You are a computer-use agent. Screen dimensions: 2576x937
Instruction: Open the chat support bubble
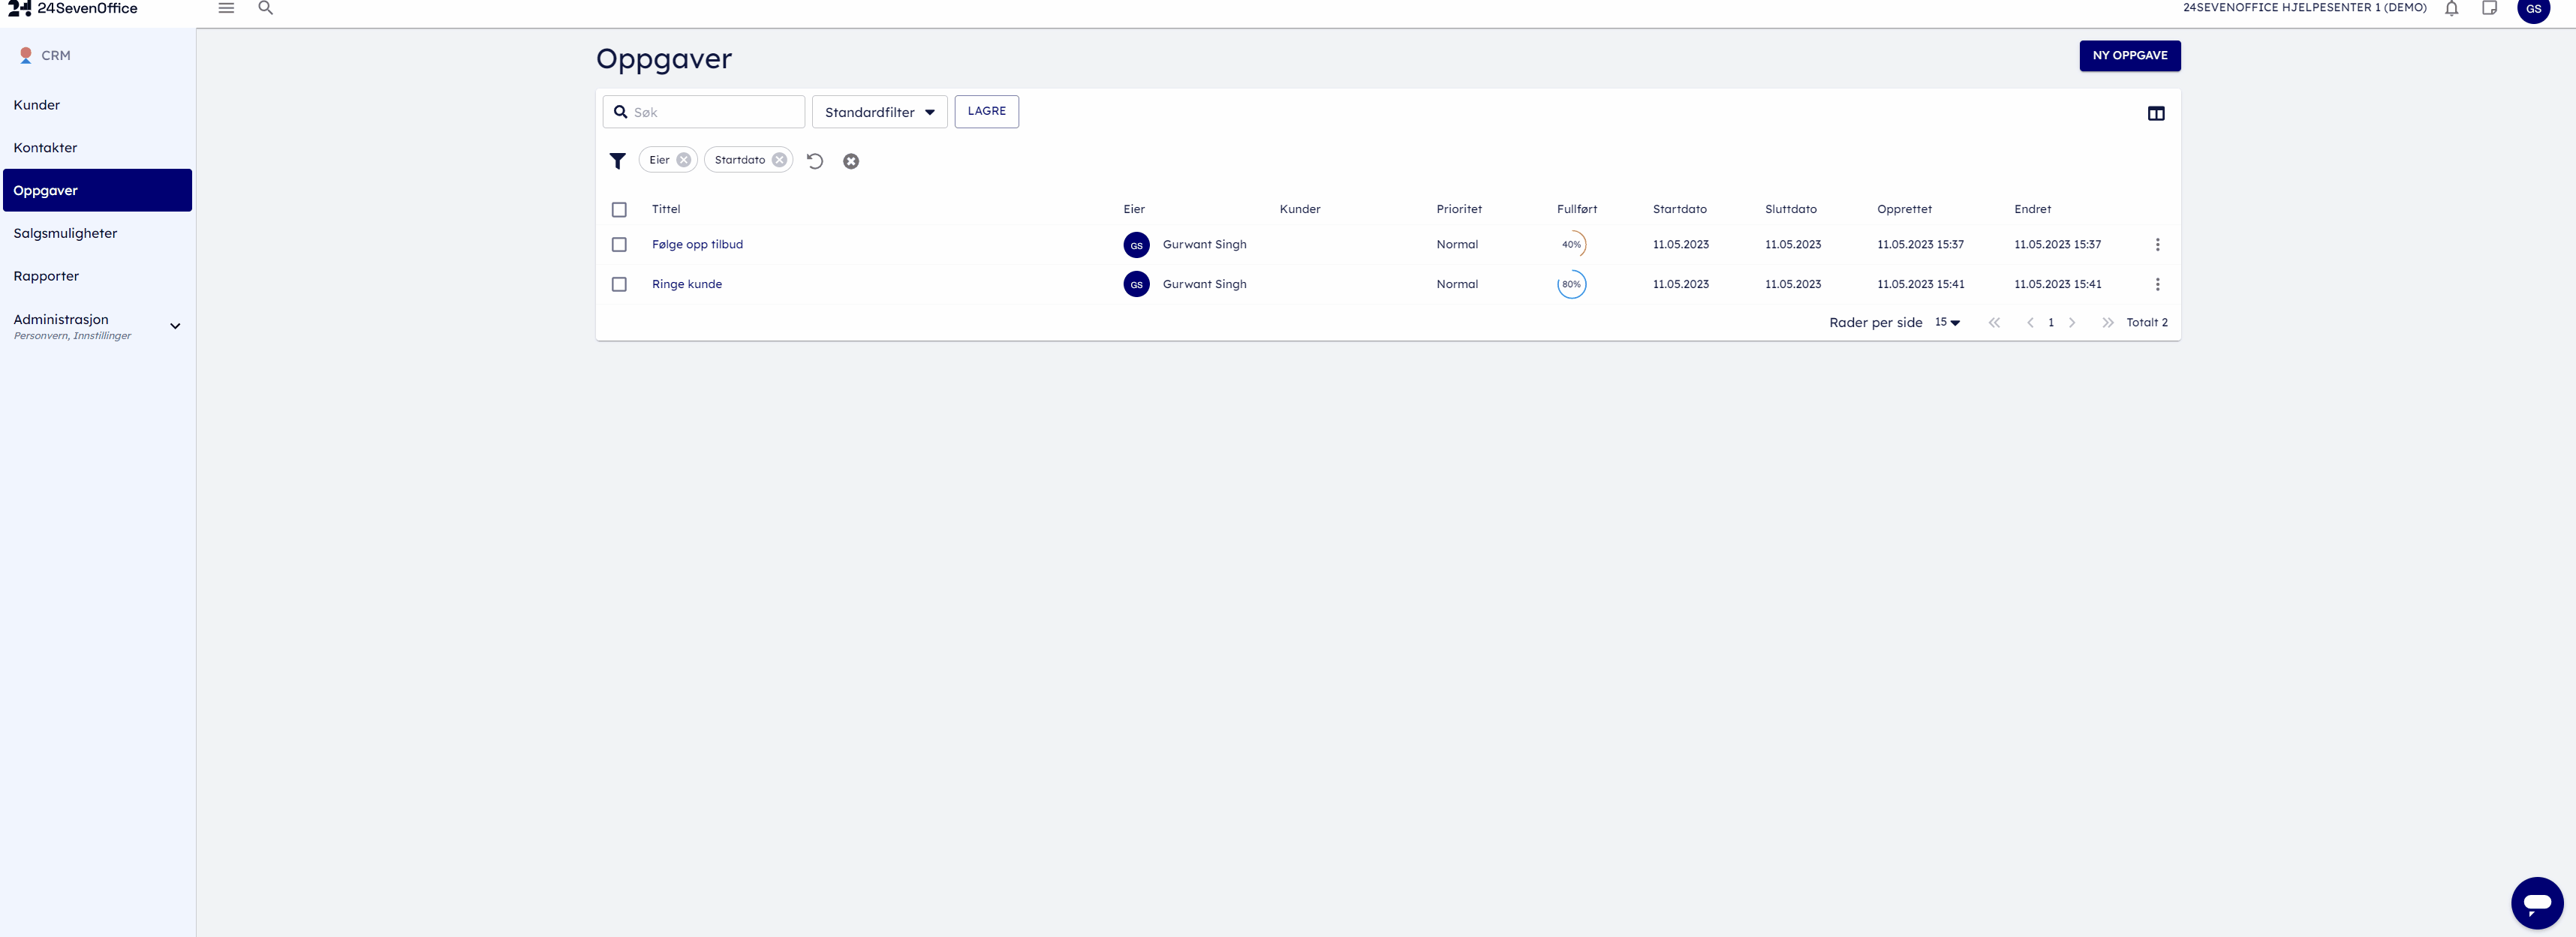click(2536, 902)
